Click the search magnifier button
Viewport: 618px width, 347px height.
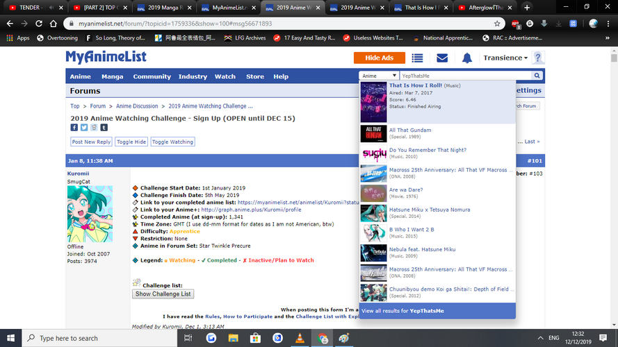537,76
